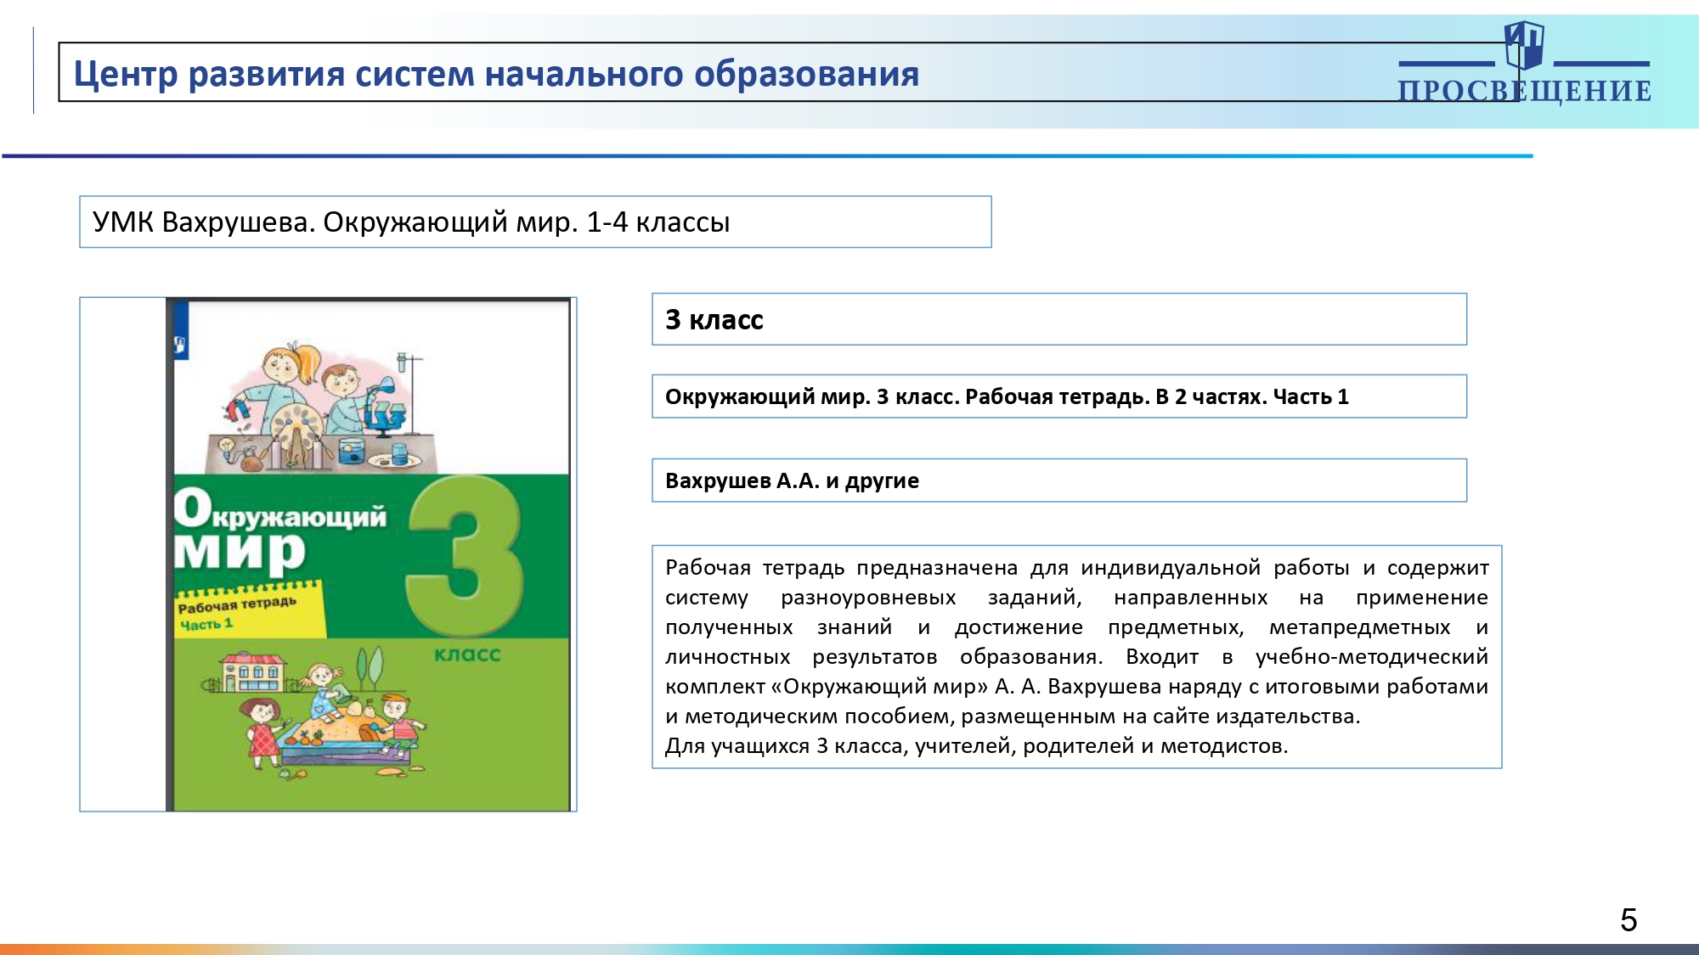Click the slide number 5
The height and width of the screenshot is (955, 1699).
[1628, 920]
